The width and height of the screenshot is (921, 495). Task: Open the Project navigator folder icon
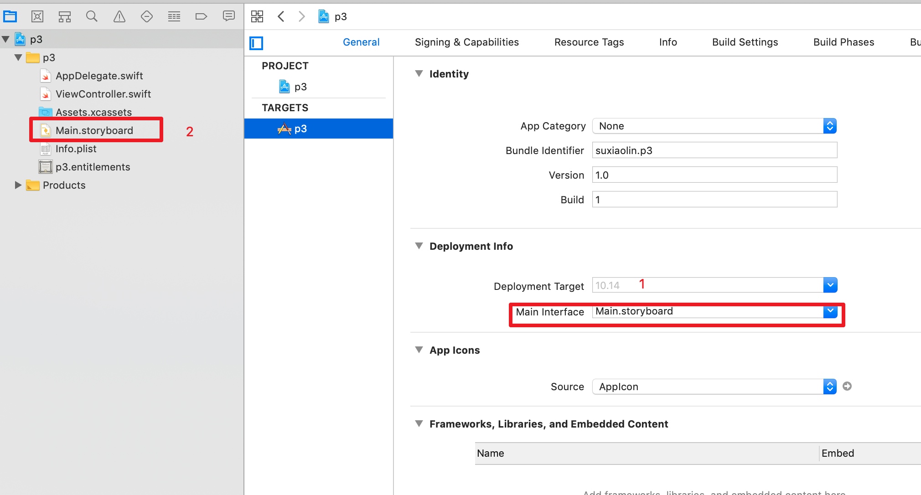[x=10, y=17]
